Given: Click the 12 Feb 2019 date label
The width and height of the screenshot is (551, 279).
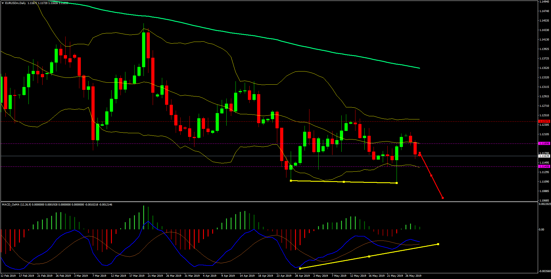Looking at the screenshot, I should coord(8,276).
